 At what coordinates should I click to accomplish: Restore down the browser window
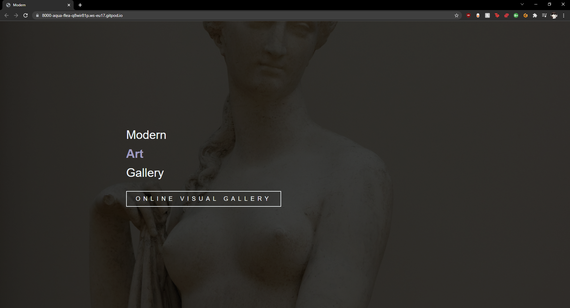point(550,4)
